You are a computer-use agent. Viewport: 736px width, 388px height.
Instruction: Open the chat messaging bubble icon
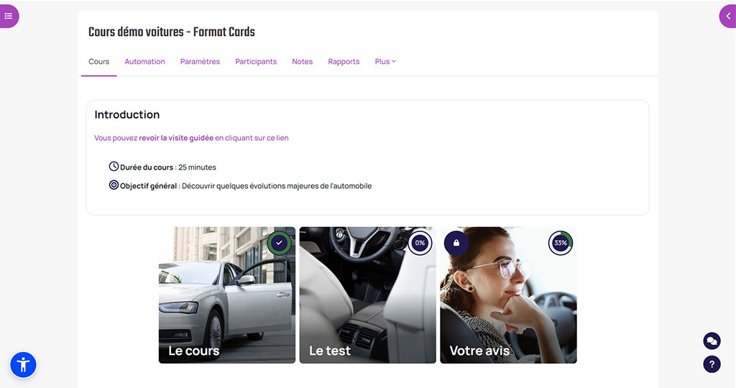[x=712, y=341]
